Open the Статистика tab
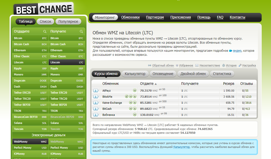Image resolution: width=271 pixels, height=159 pixels. (222, 74)
